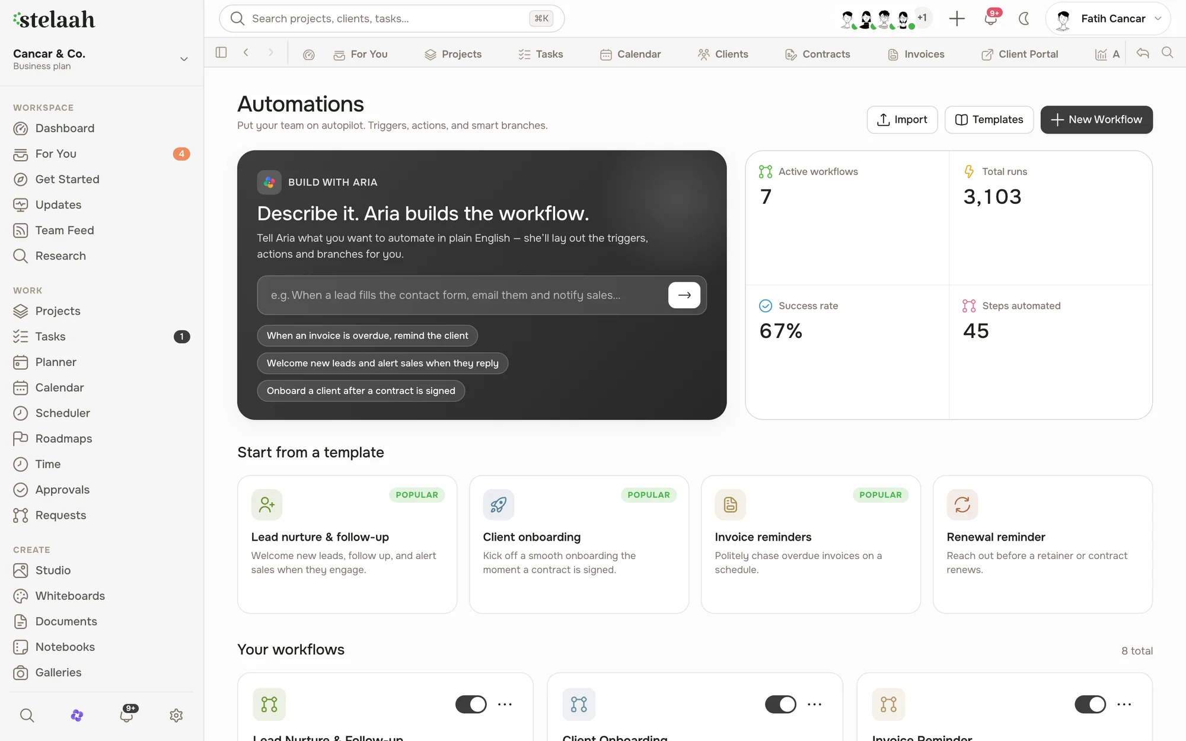Viewport: 1186px width, 741px height.
Task: Open Get Started in the sidebar
Action: [101, 179]
